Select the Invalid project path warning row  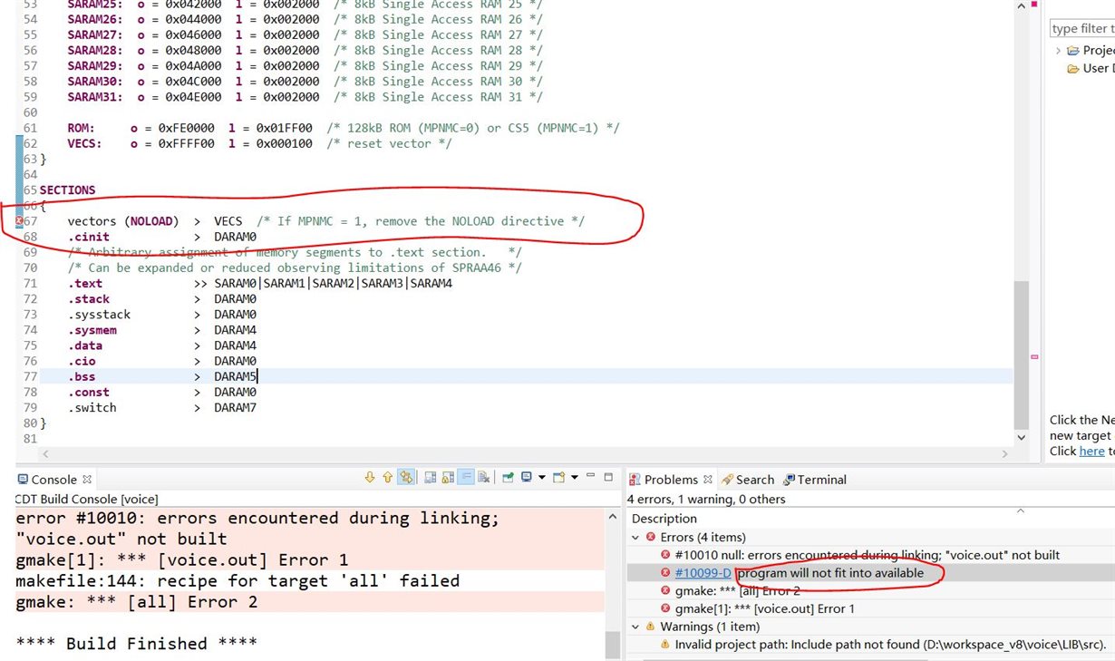[x=886, y=645]
